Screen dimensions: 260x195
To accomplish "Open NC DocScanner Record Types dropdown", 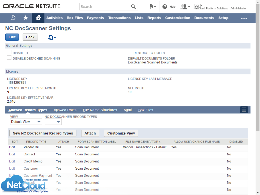I will (53, 122).
